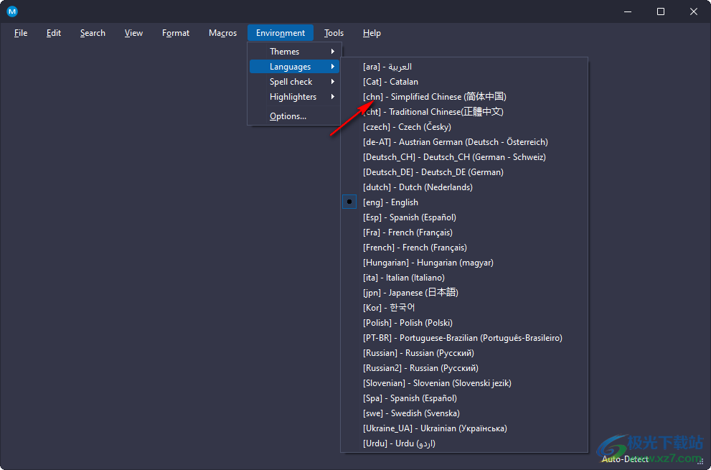Viewport: 711px width, 470px height.
Task: Select the checked [eng] - English option
Action: point(464,202)
